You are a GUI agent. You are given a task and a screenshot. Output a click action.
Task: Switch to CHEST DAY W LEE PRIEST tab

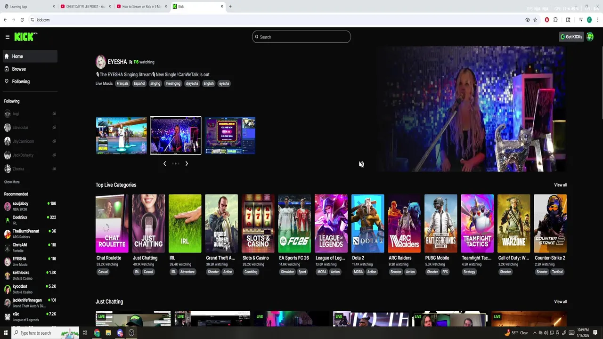pyautogui.click(x=85, y=7)
